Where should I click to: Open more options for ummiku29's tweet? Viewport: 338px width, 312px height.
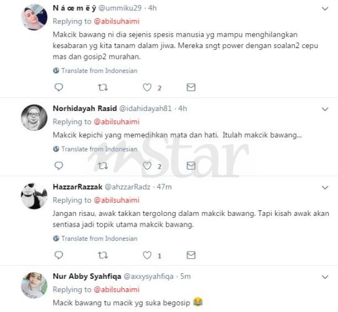[325, 9]
